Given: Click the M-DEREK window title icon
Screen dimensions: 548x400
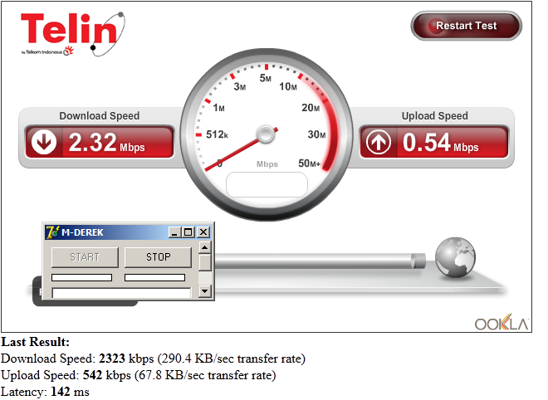Looking at the screenshot, I should pos(52,232).
